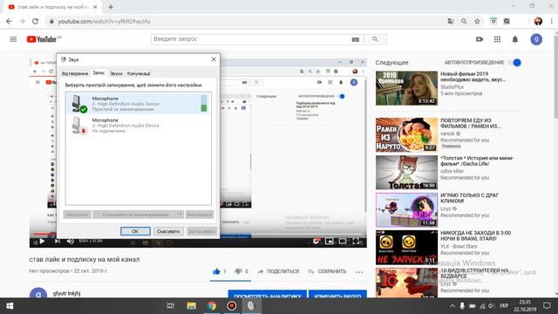Switch the УКР input language in the tray
The image size is (558, 314).
[504, 306]
